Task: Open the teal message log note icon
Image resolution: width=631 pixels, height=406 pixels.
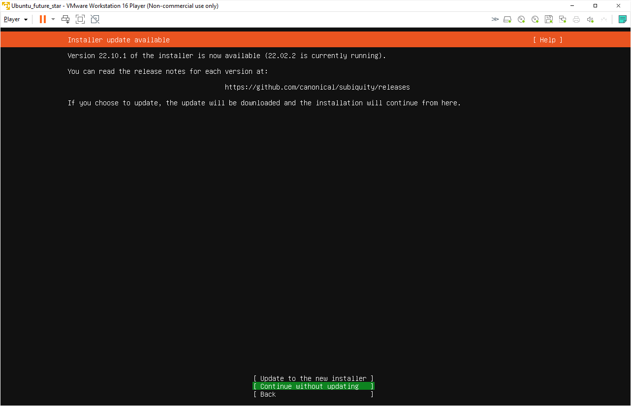Action: pos(623,19)
